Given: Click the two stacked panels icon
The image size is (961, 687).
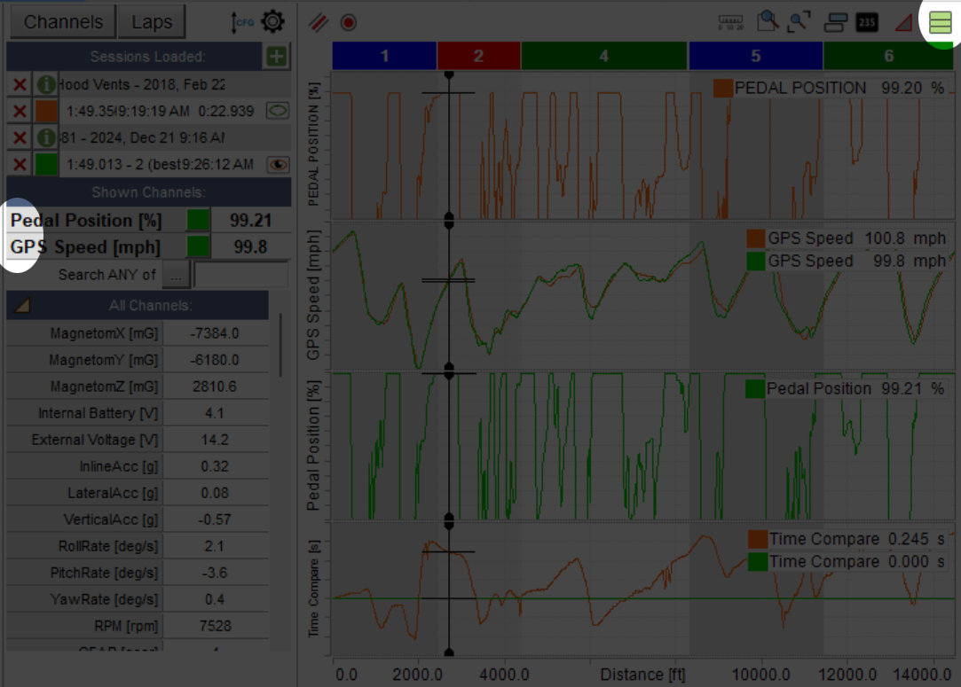Looking at the screenshot, I should click(x=835, y=23).
